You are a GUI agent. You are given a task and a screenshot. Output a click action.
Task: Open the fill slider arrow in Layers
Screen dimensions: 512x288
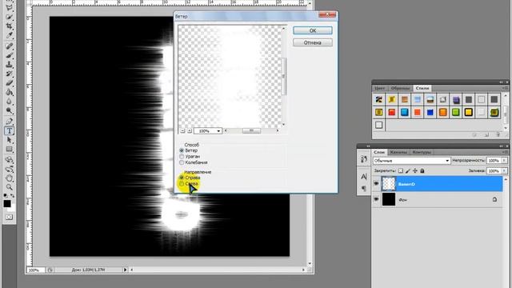click(504, 170)
